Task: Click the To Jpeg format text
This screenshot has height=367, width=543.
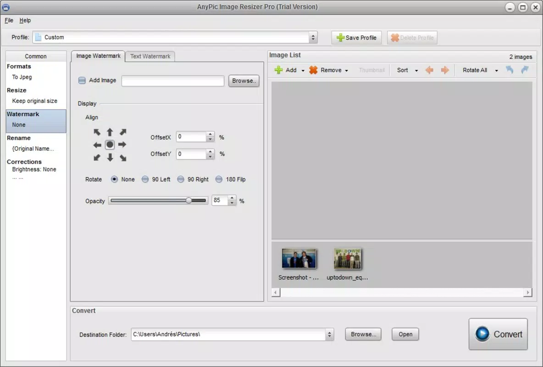Action: 22,77
